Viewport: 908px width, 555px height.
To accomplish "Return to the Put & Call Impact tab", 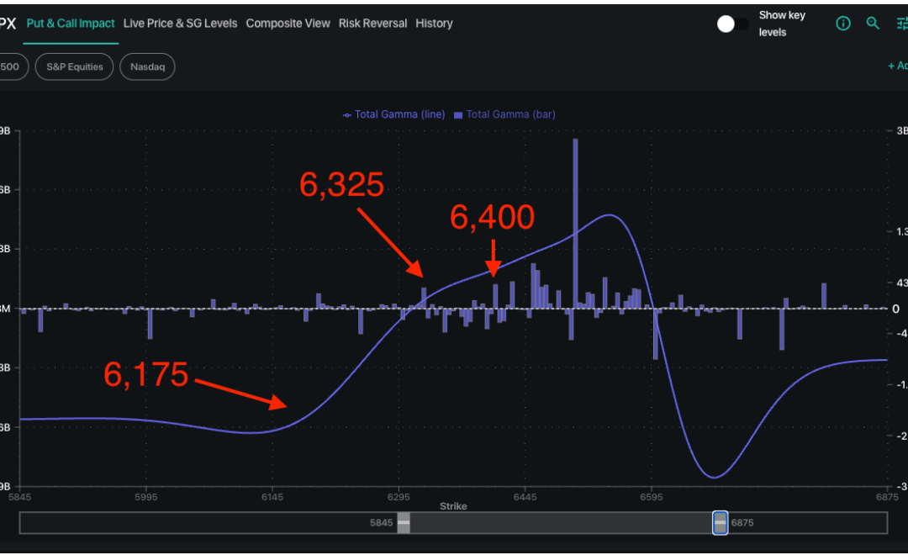I will point(71,24).
